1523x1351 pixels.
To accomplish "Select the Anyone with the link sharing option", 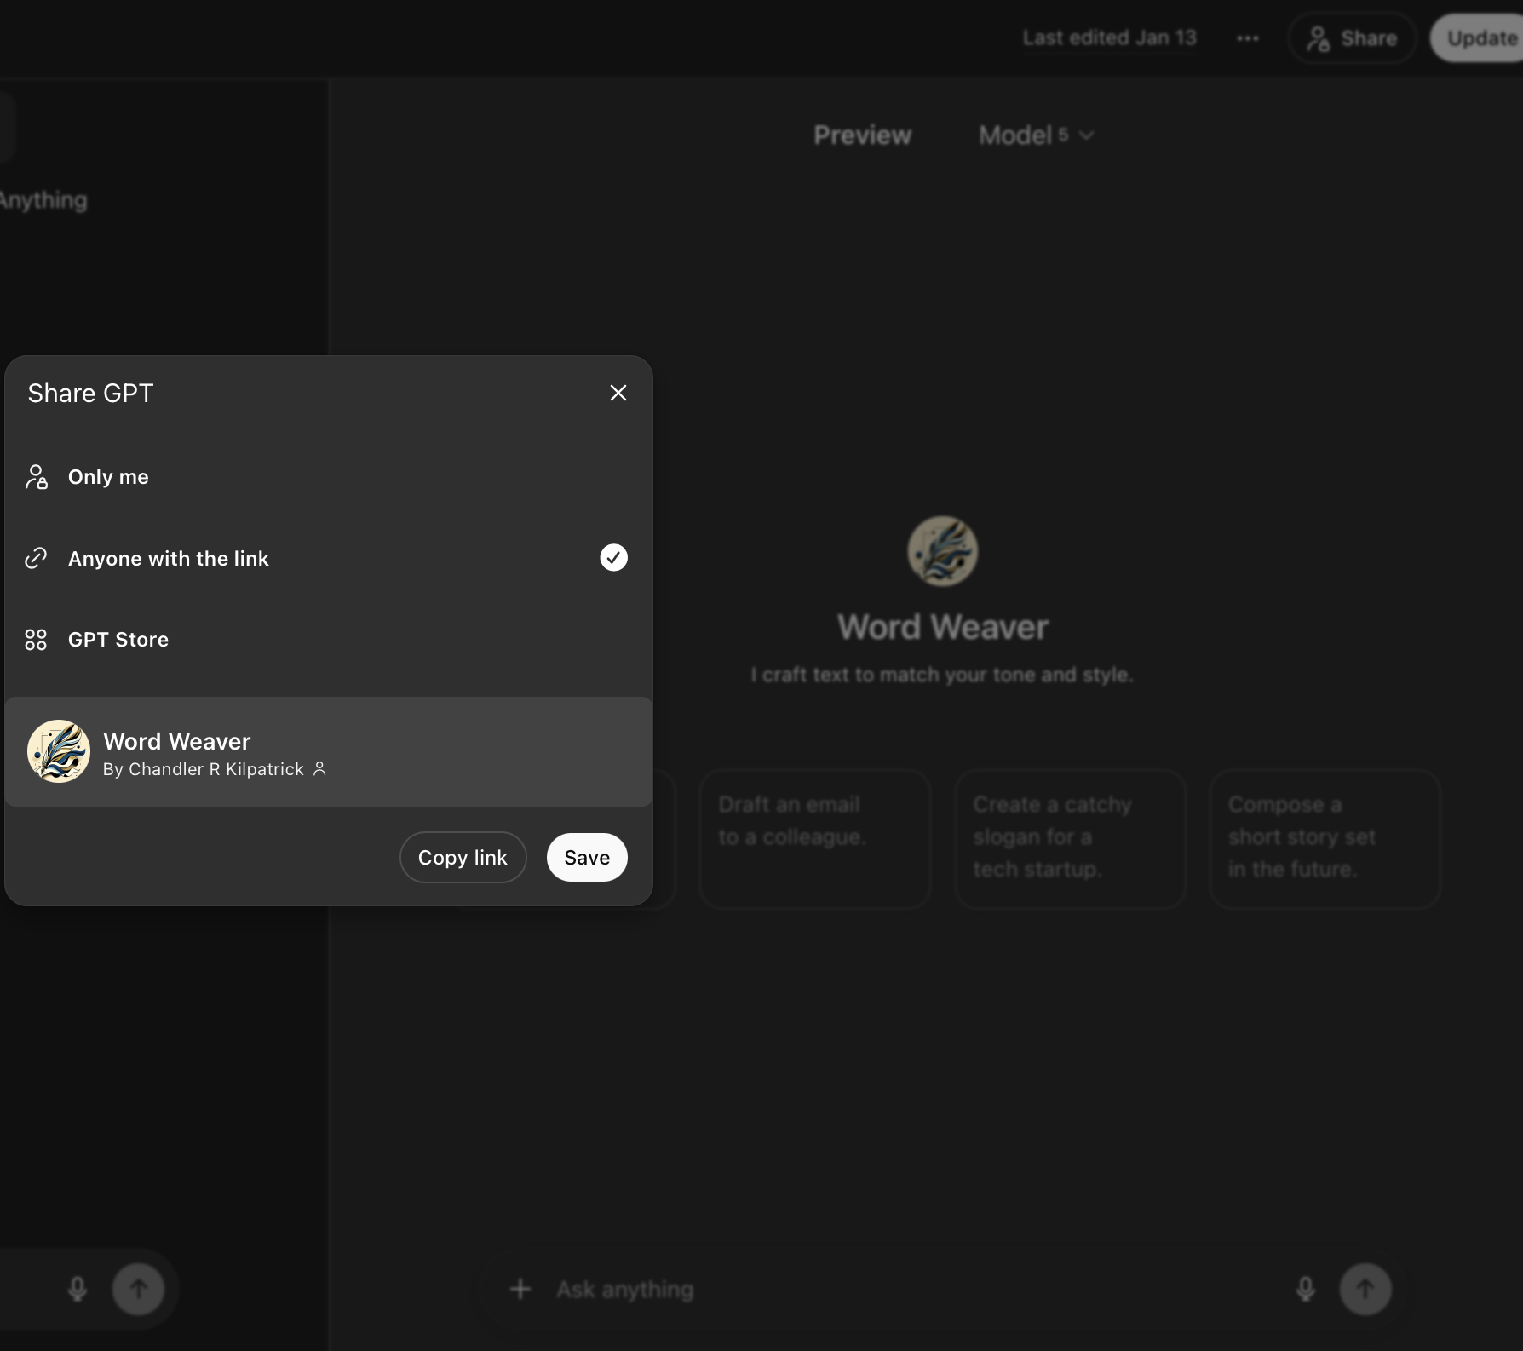I will [169, 558].
